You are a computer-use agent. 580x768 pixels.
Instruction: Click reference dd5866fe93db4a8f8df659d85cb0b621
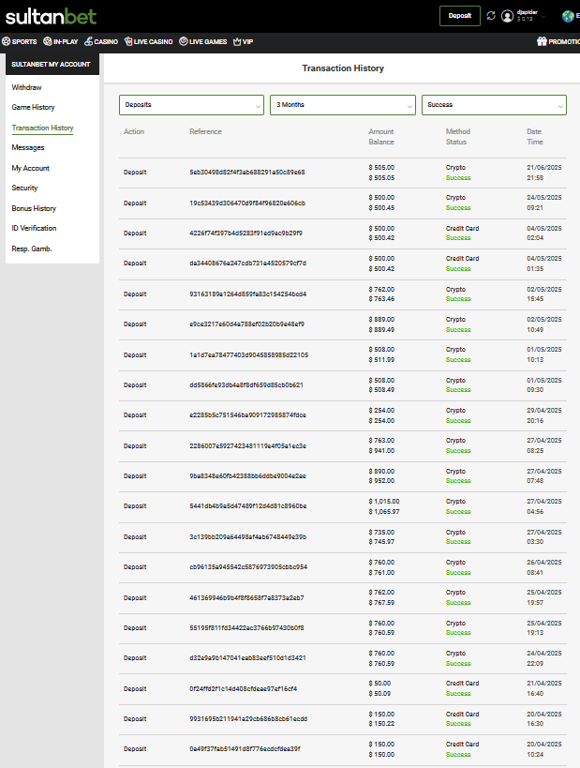point(246,385)
